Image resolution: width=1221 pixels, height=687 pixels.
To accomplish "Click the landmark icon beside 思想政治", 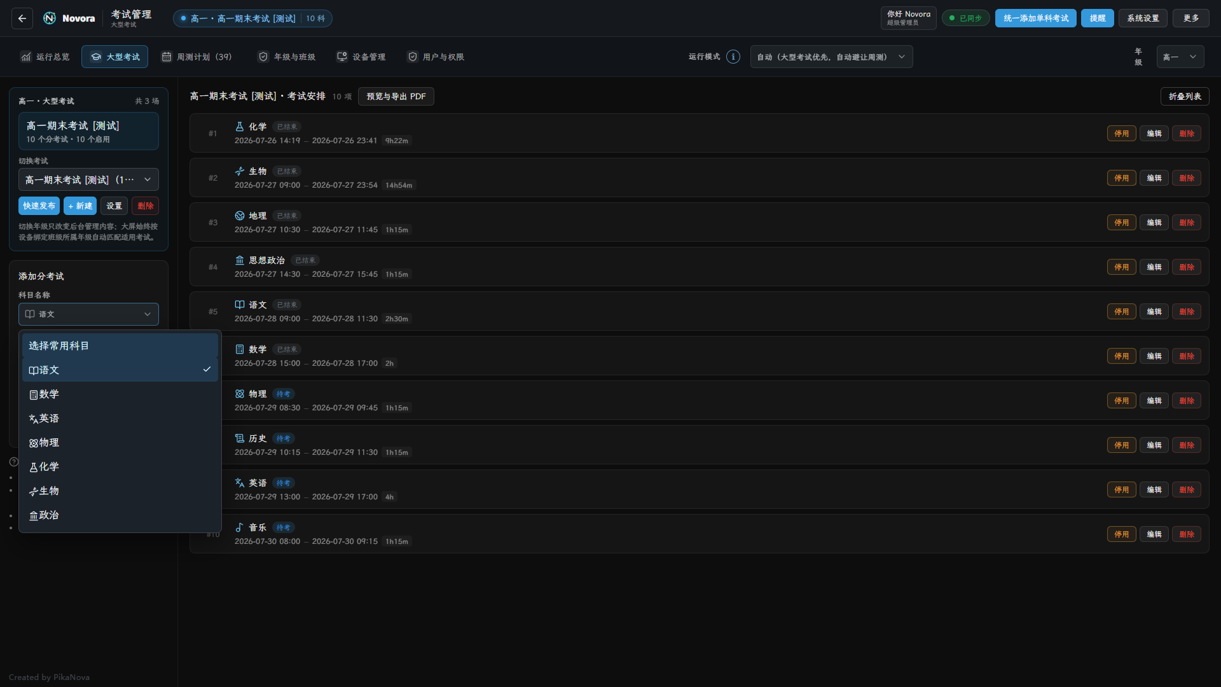I will pos(240,260).
